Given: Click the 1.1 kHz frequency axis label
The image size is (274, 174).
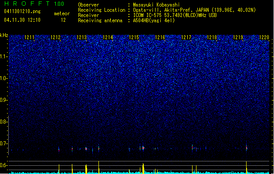Looking at the screenshot, I should 4,57.
